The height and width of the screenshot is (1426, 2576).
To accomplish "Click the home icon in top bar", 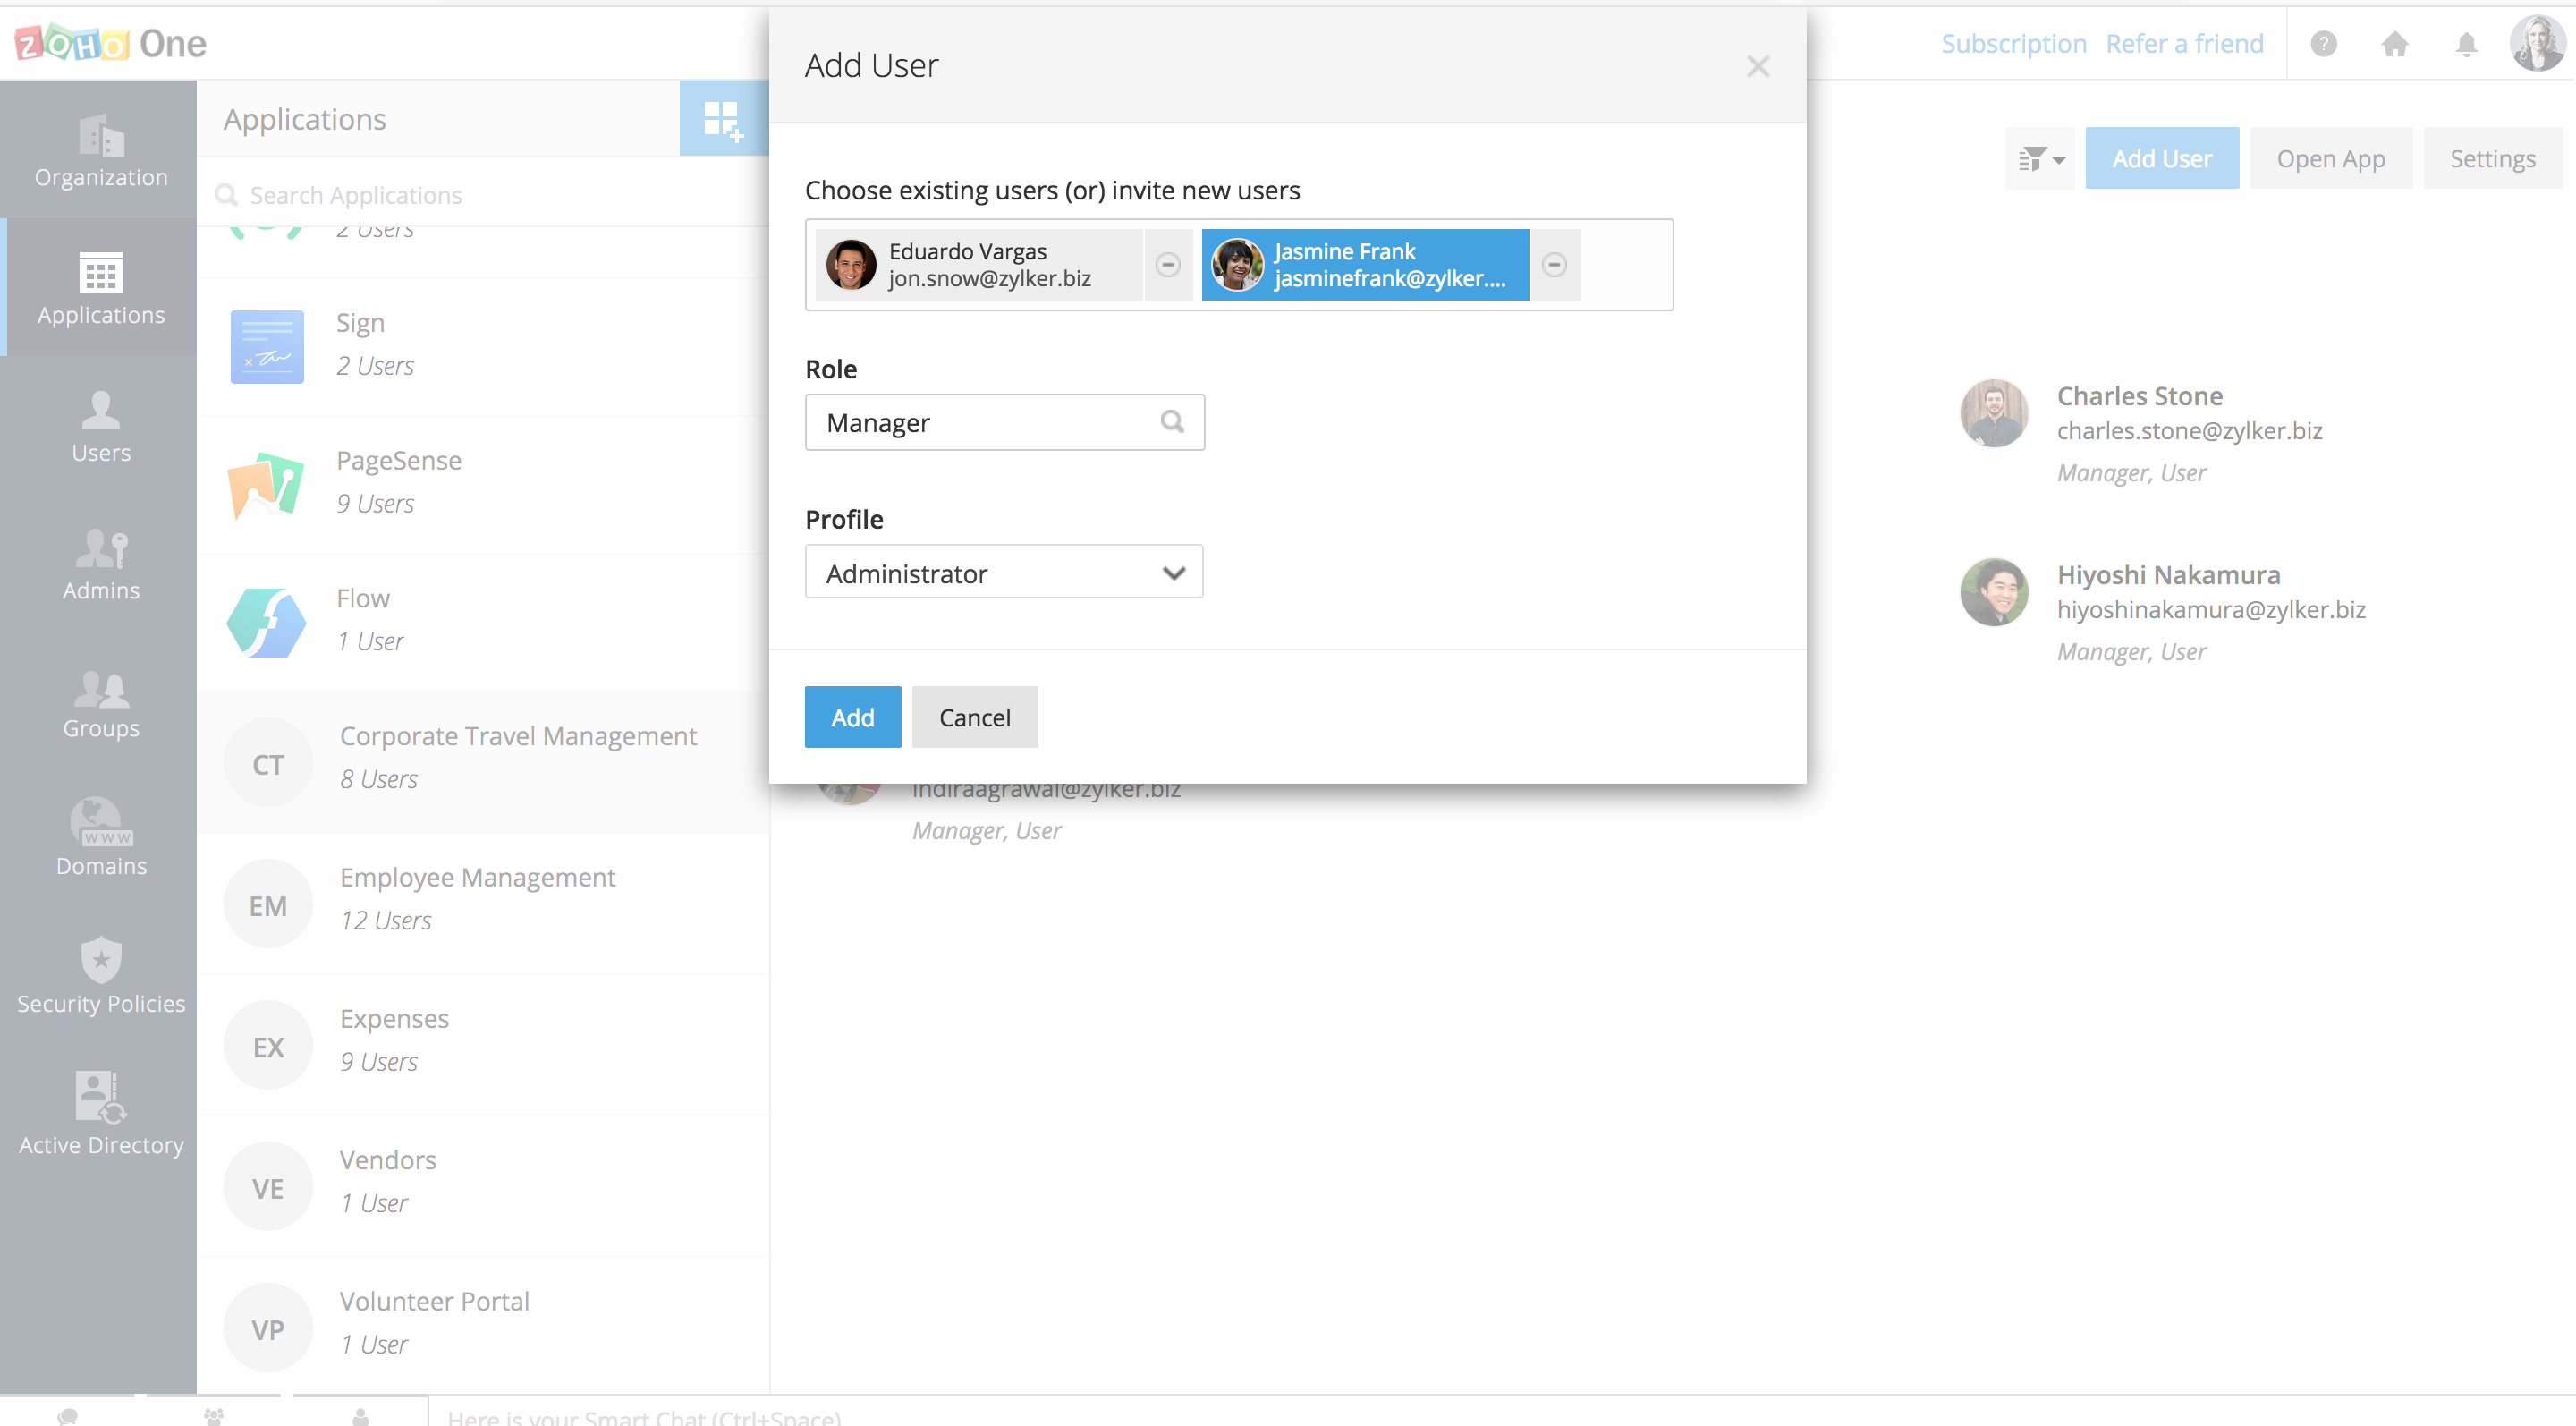I will 2396,43.
